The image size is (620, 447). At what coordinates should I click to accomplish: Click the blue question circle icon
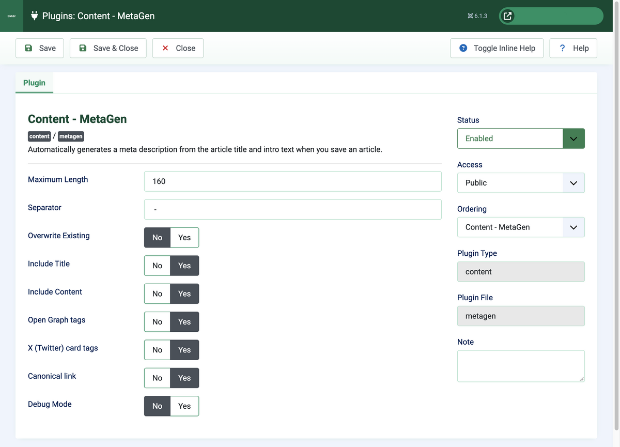[463, 48]
